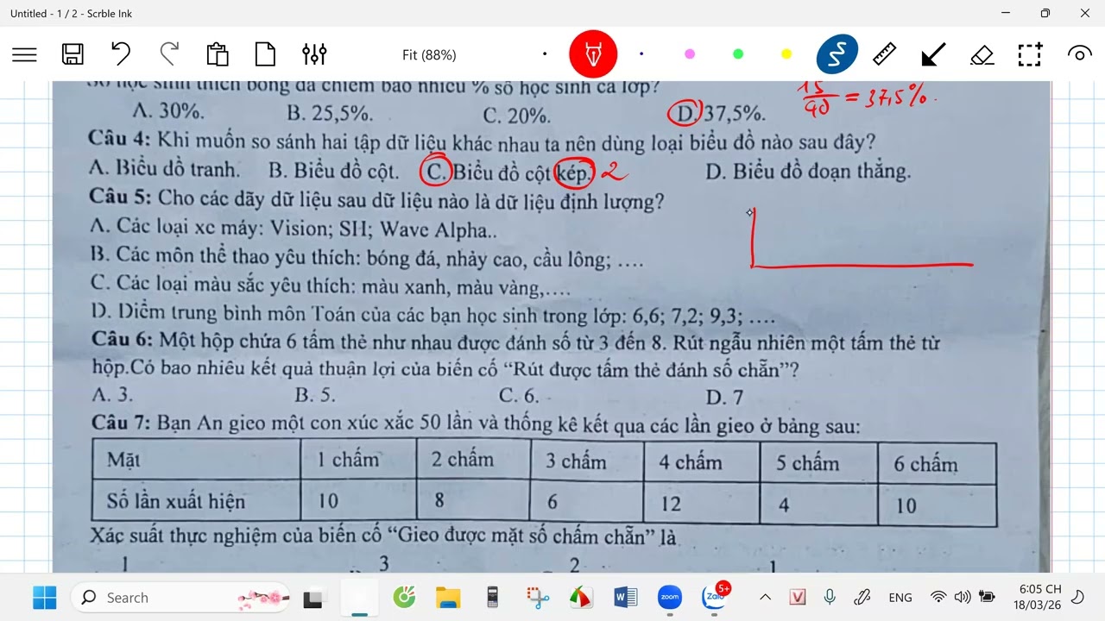Select the small dark blue pen

(x=641, y=54)
